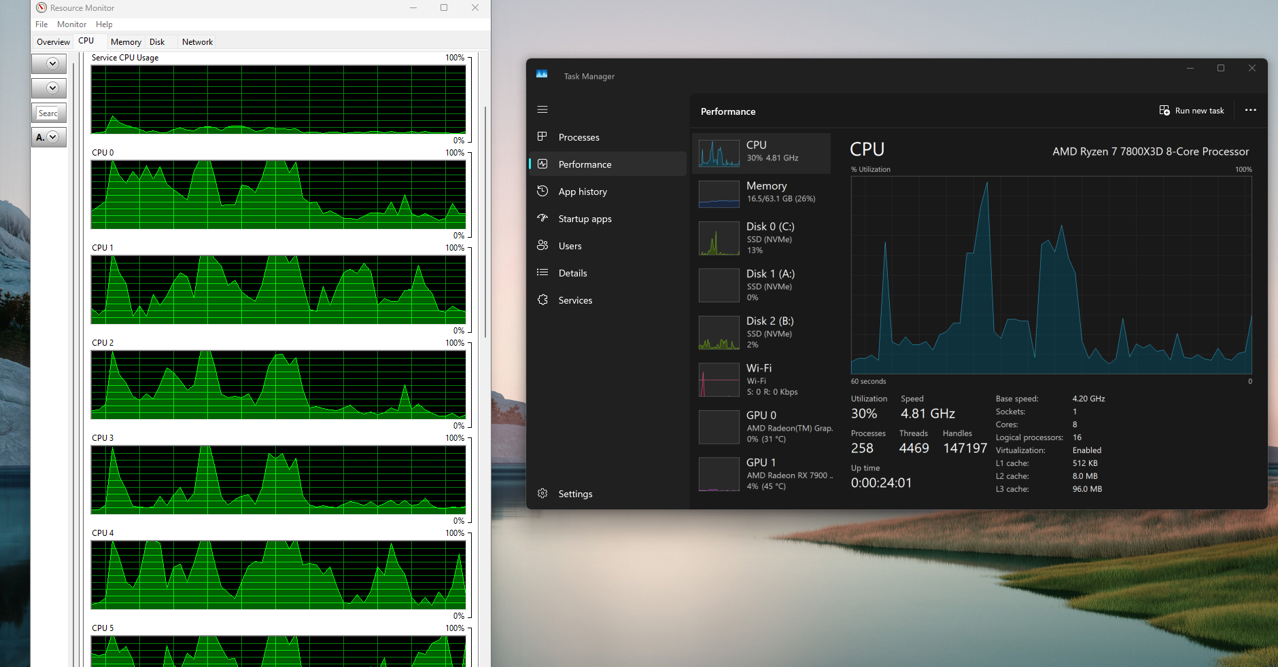Open the hamburger navigation menu in Task Manager
This screenshot has width=1278, height=667.
click(542, 109)
